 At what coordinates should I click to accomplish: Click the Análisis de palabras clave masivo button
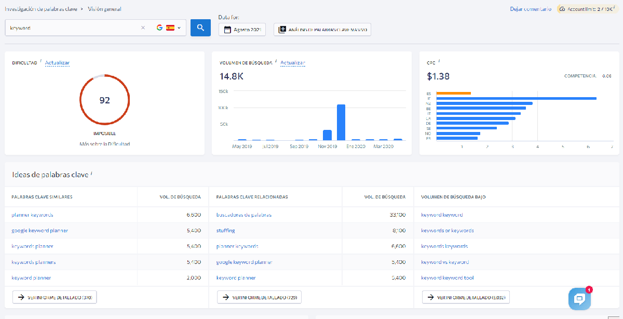[x=322, y=30]
